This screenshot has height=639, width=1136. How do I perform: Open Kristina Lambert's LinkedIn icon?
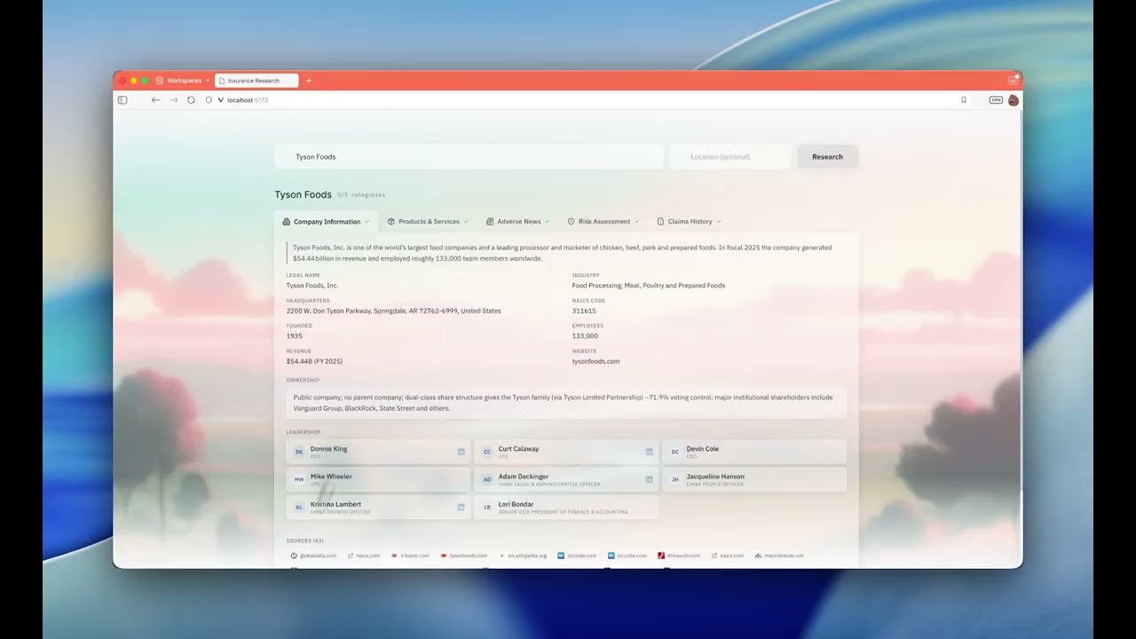[461, 508]
